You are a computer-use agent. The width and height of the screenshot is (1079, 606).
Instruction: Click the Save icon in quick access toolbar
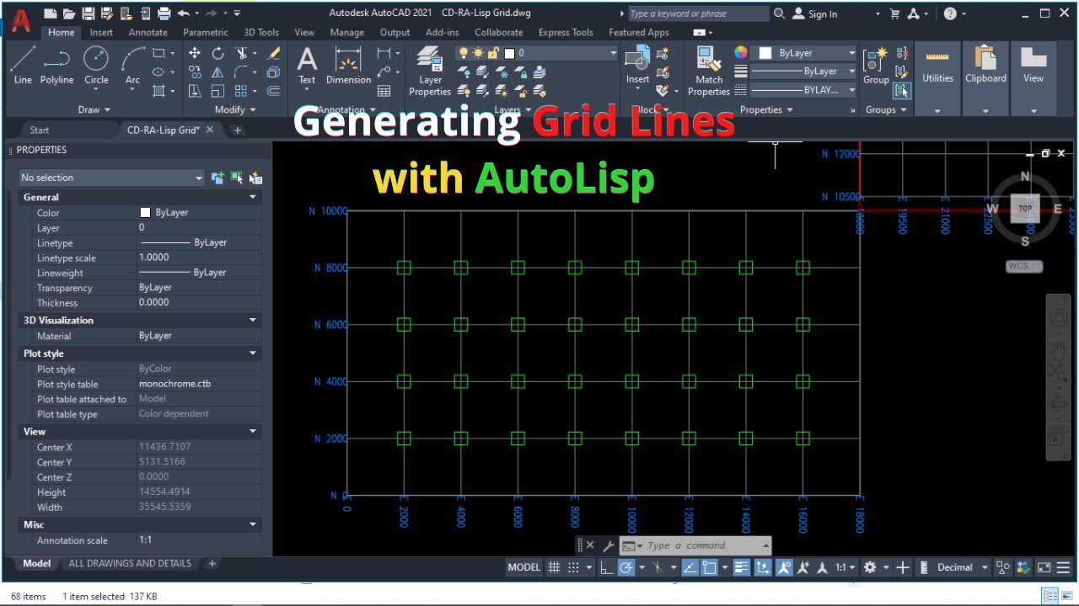(89, 13)
